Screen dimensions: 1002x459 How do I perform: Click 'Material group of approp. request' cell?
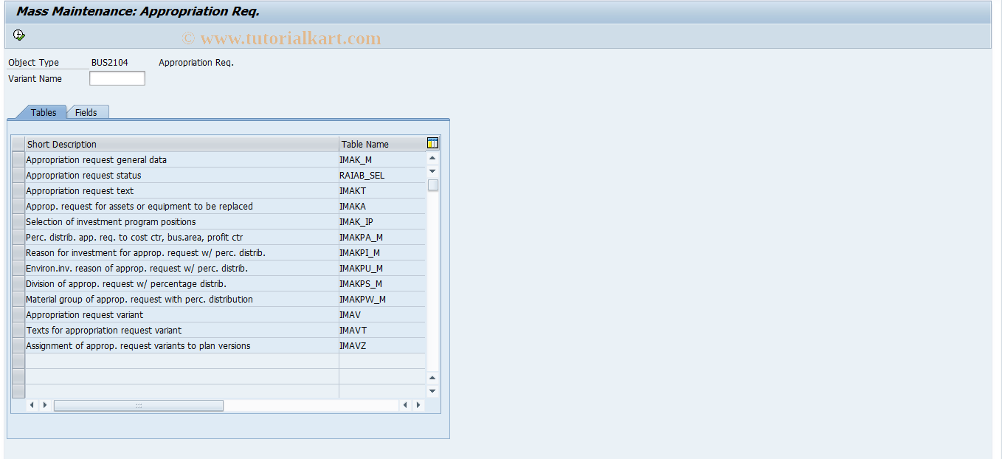tap(182, 299)
